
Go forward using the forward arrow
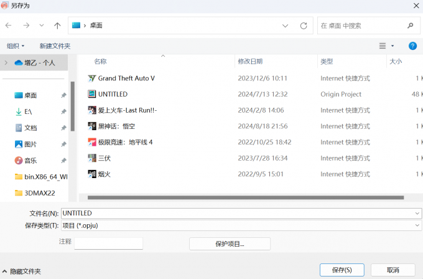26,26
